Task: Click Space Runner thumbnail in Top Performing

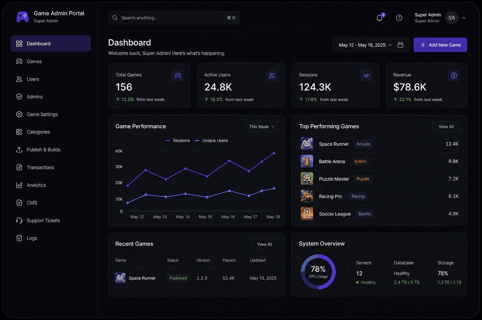Action: [307, 144]
